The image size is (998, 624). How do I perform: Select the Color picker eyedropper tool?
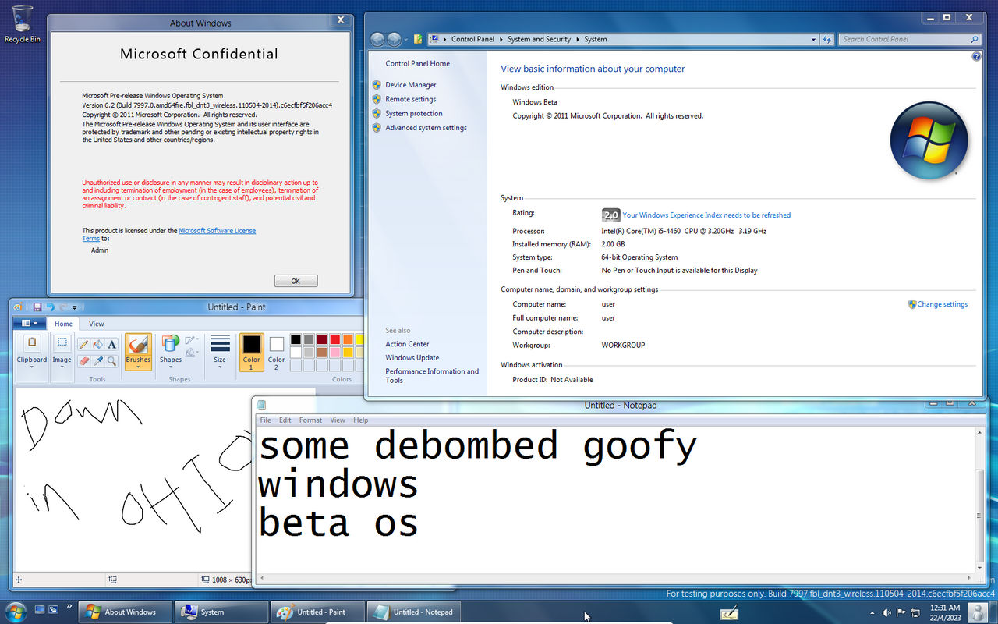click(x=97, y=361)
